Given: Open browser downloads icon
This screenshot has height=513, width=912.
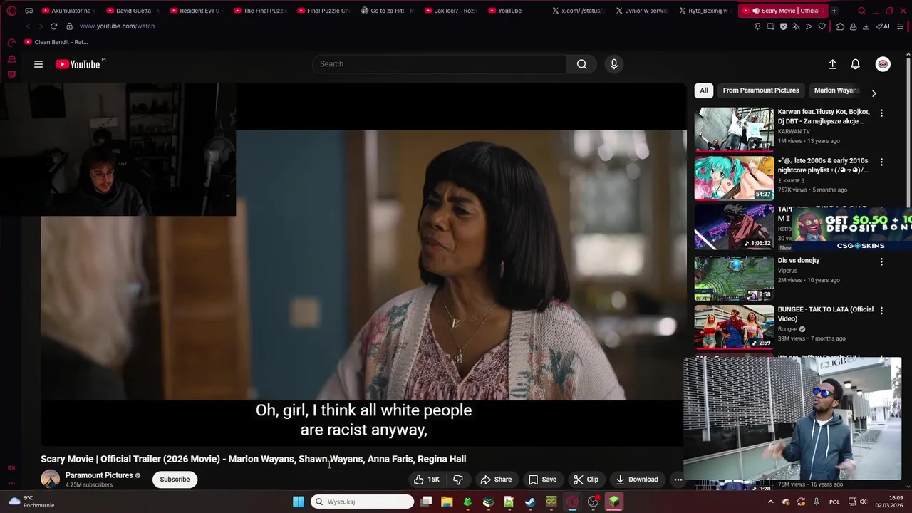Looking at the screenshot, I should [866, 26].
